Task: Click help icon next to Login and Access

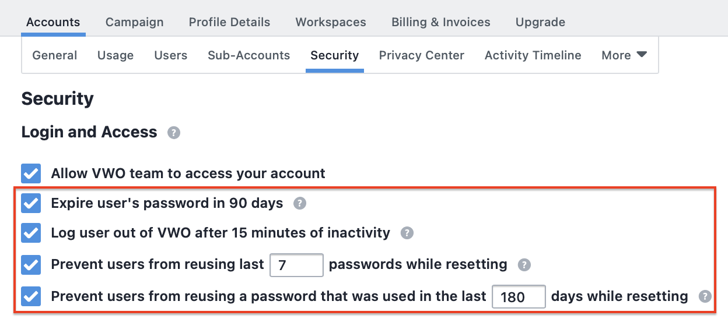Action: click(x=174, y=133)
